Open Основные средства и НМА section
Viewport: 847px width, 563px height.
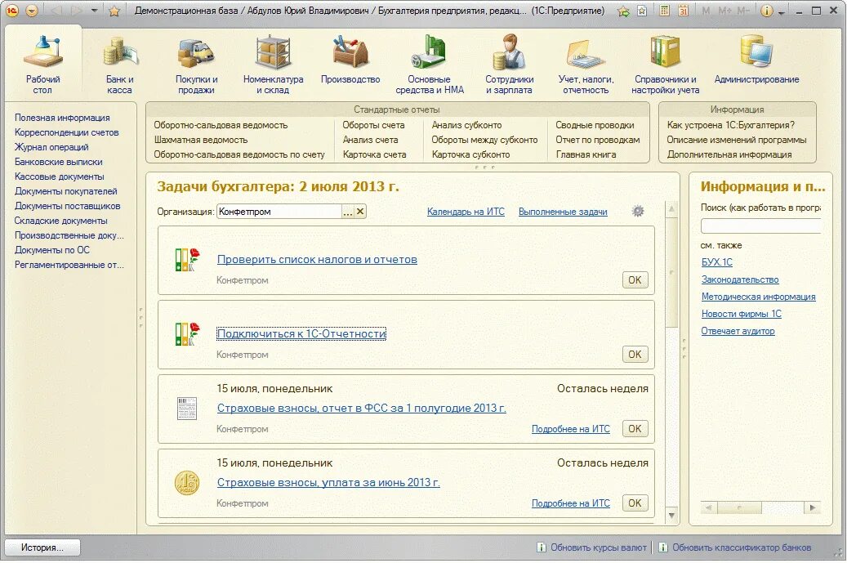pos(429,64)
